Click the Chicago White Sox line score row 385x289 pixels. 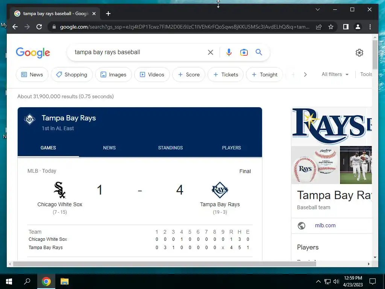[140, 239]
